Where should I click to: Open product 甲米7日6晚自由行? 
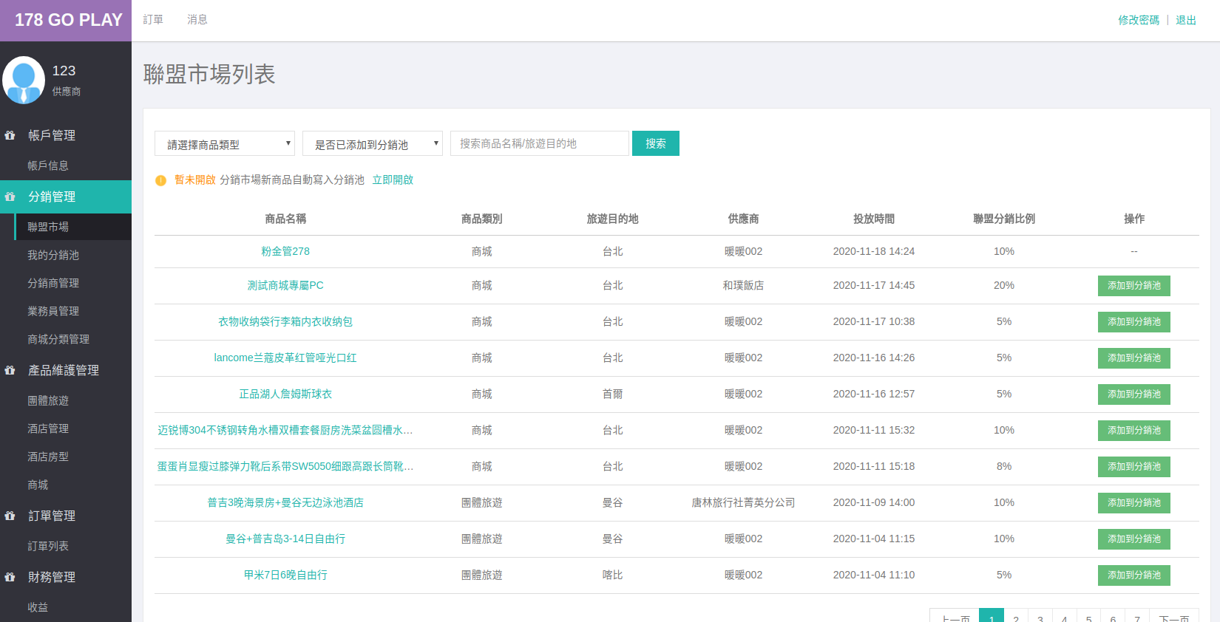pos(285,575)
